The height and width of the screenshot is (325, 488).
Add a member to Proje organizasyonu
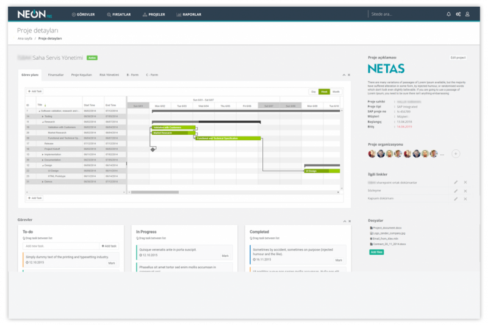coord(456,154)
